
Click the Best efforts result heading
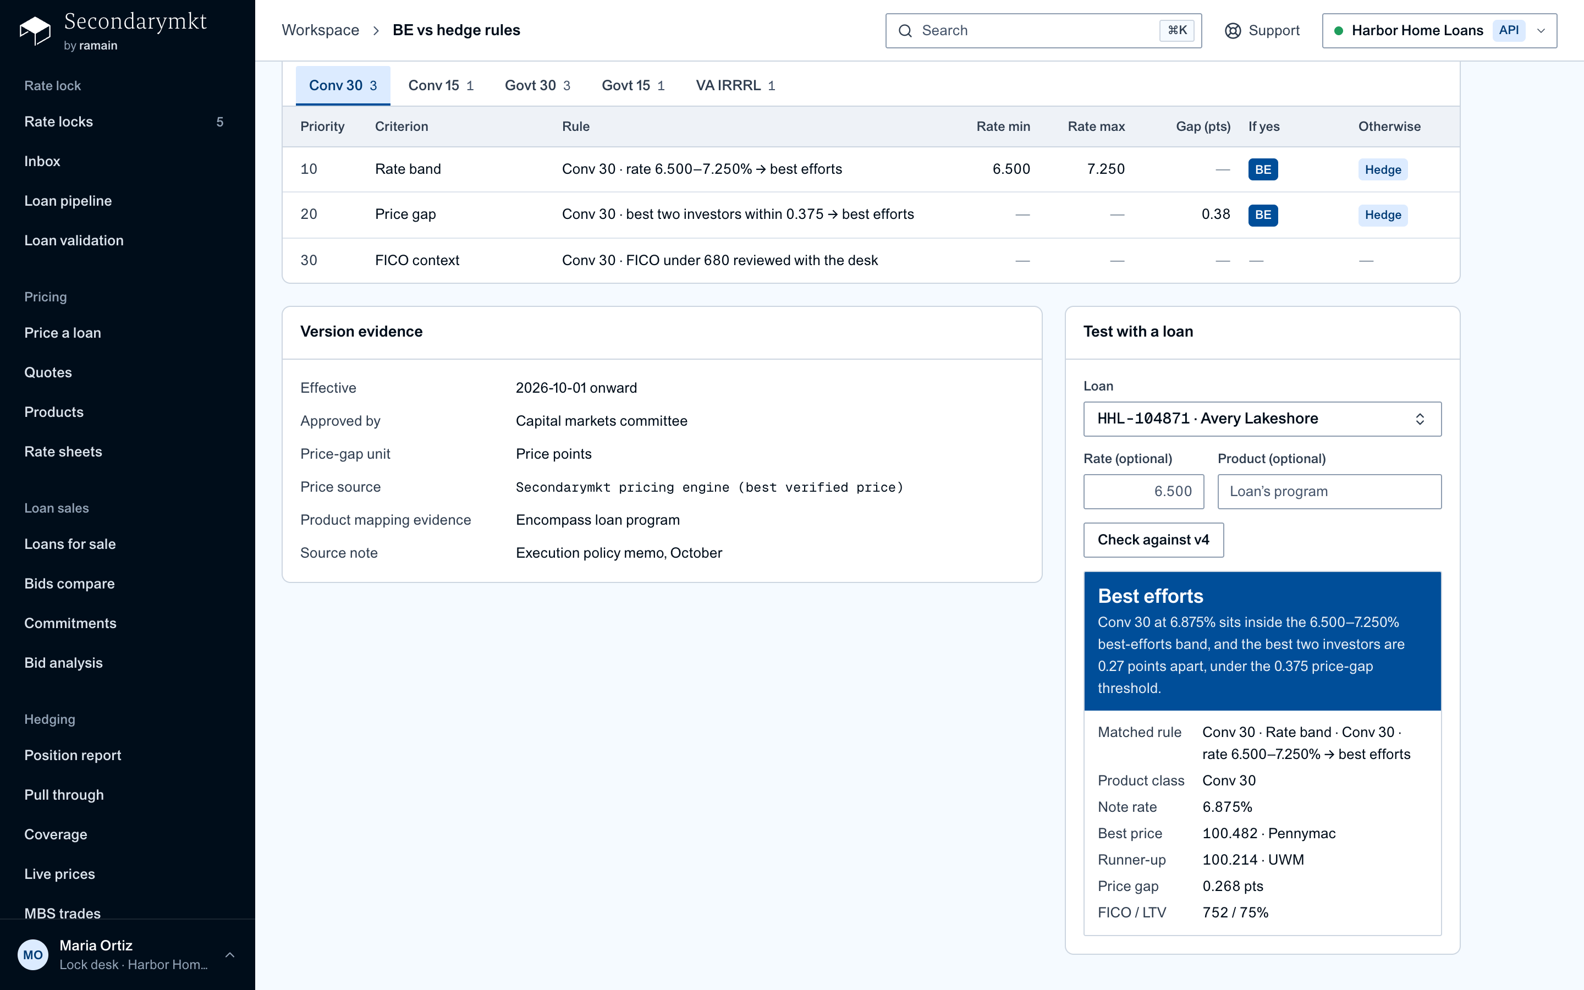(x=1150, y=597)
